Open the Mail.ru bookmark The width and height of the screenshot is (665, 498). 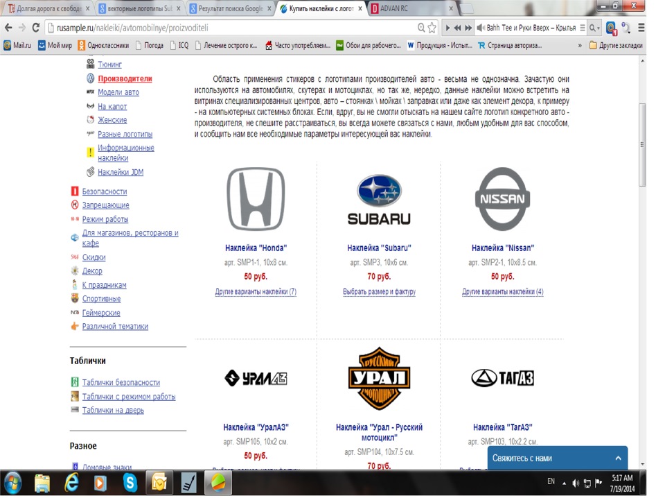pyautogui.click(x=17, y=45)
